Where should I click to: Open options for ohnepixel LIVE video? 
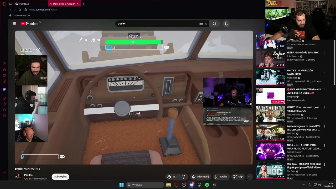point(325,90)
